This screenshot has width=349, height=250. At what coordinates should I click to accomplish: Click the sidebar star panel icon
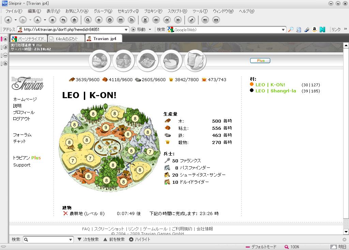pos(5,39)
